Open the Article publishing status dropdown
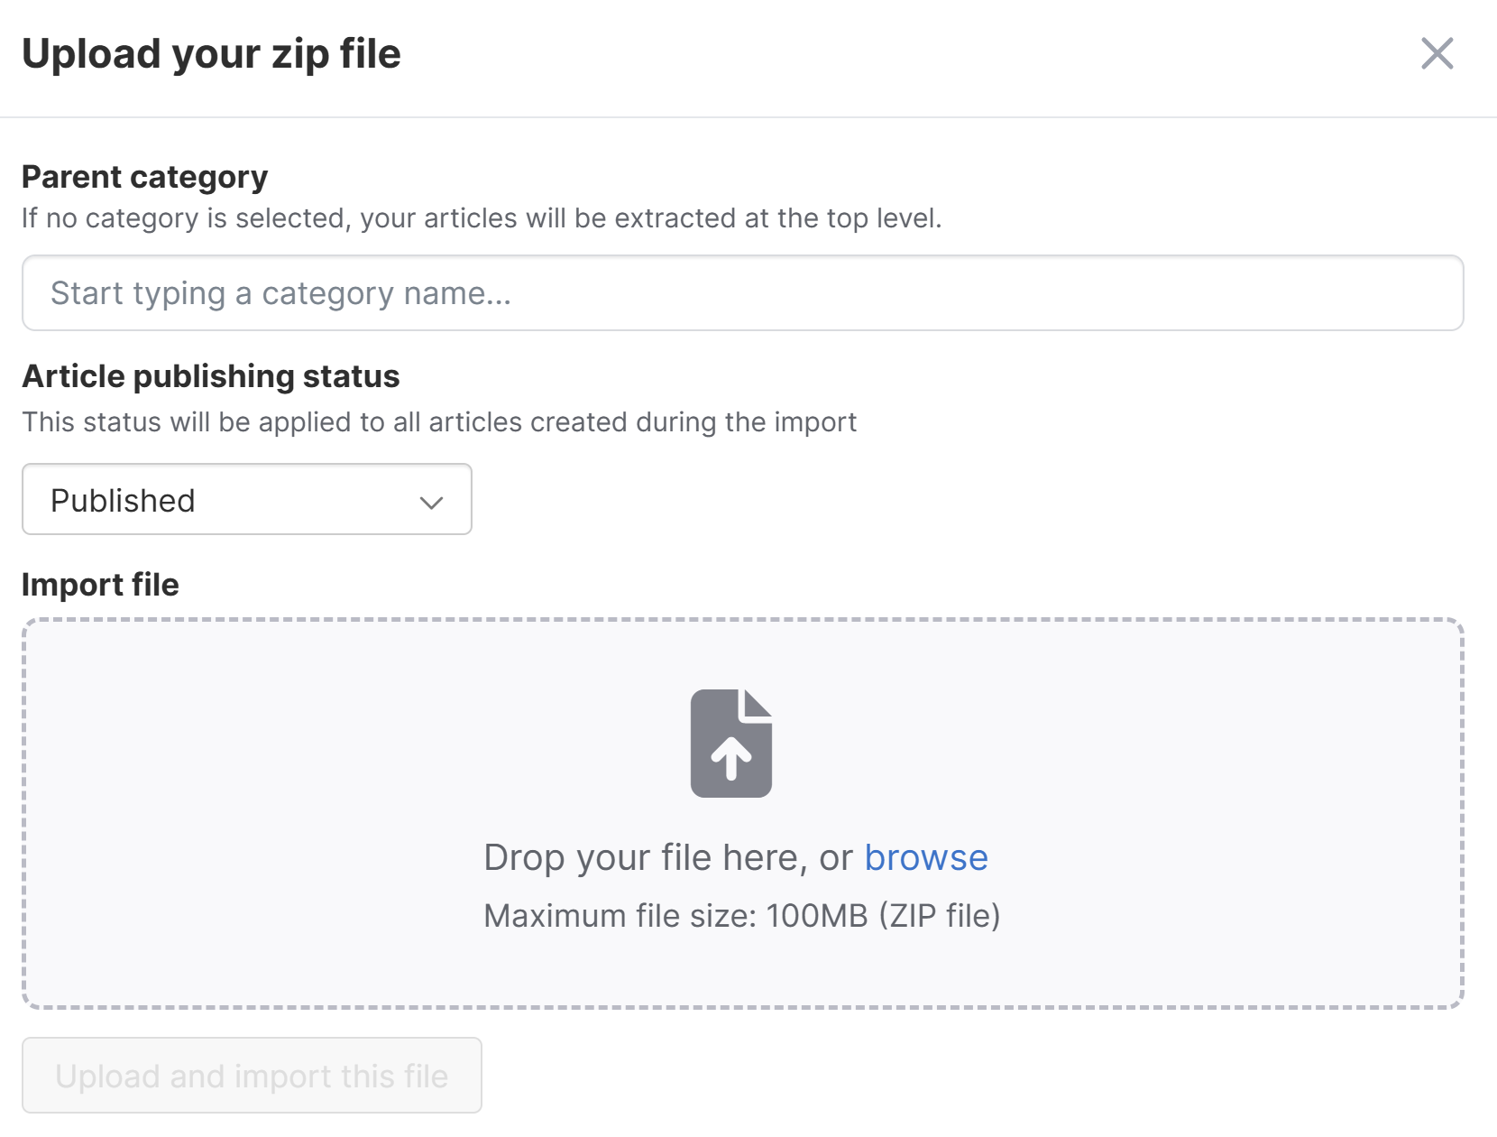This screenshot has height=1137, width=1497. pyautogui.click(x=247, y=499)
